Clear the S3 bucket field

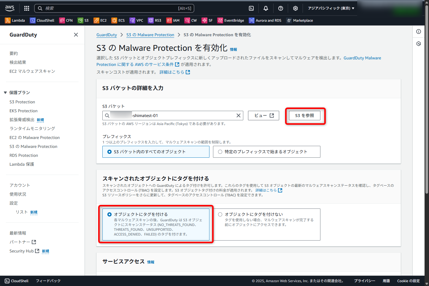tap(238, 116)
